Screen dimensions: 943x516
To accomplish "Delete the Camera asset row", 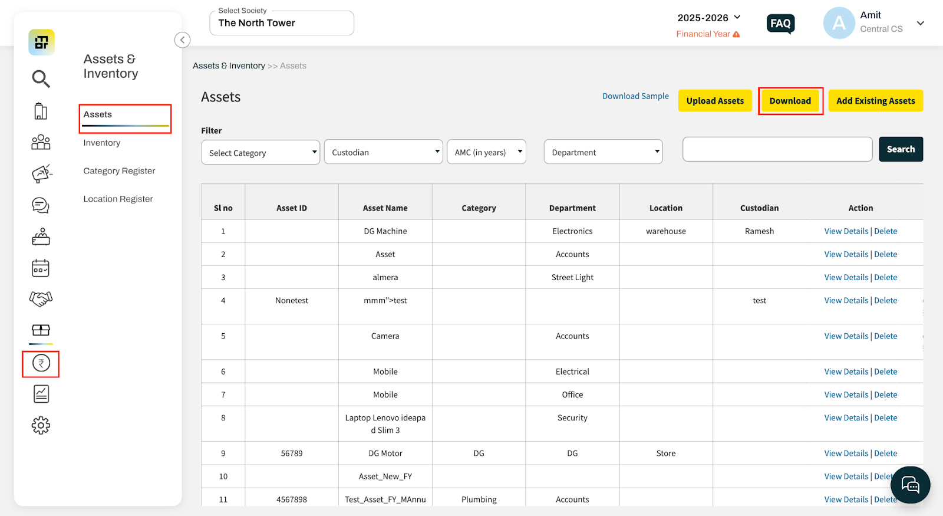I will (x=886, y=336).
